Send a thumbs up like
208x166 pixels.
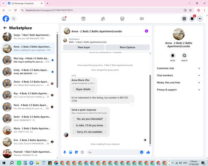[x=148, y=152]
